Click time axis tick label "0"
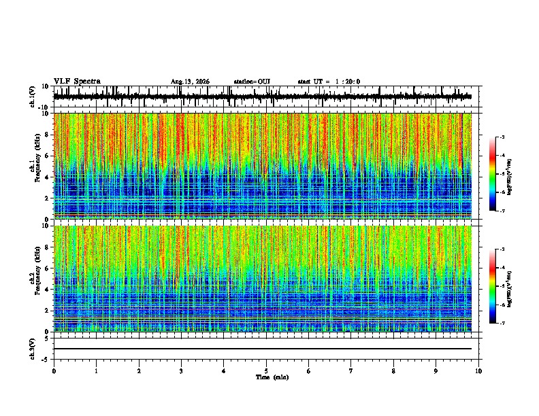The image size is (539, 416). 54,371
